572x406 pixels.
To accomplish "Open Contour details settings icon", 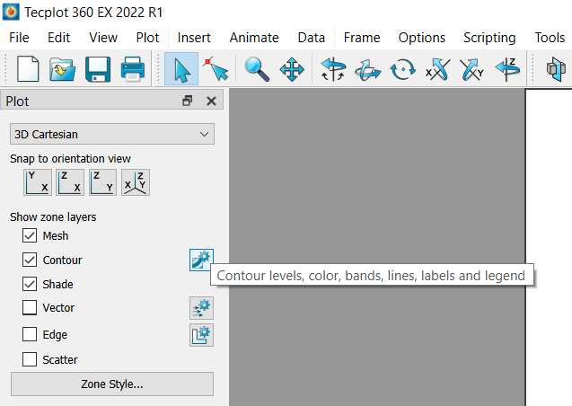I will [201, 260].
